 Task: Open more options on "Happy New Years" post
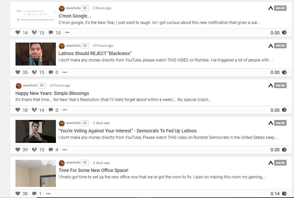pos(65,110)
